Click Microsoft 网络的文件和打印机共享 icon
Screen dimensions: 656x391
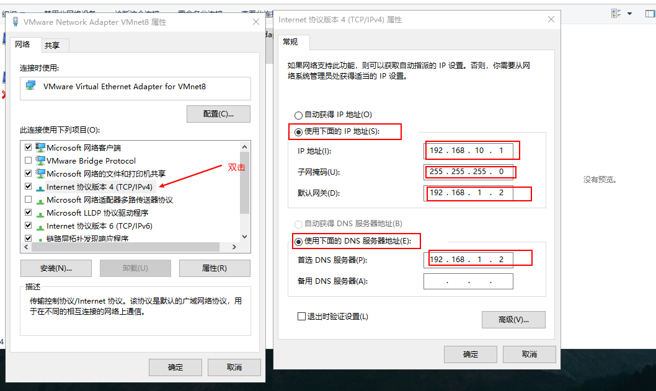click(x=40, y=173)
